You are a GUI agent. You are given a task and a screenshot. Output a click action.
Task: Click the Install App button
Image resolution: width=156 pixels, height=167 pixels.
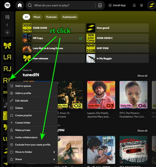click(x=117, y=5)
